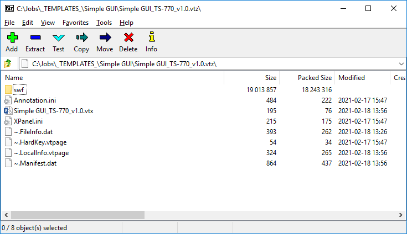
Task: Open the Tools menu
Action: pos(104,23)
